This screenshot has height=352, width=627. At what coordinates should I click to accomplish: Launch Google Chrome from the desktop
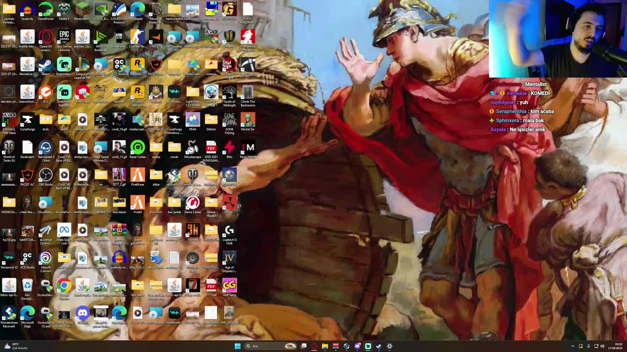(64, 289)
